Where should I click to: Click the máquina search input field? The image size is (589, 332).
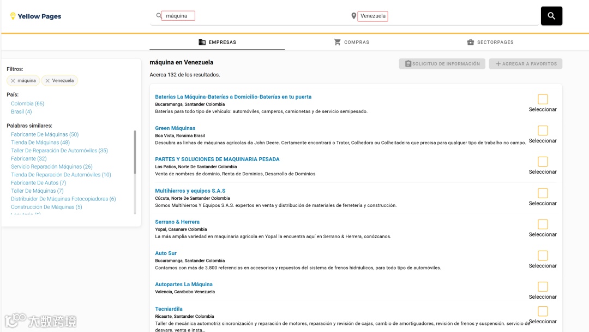coord(178,16)
